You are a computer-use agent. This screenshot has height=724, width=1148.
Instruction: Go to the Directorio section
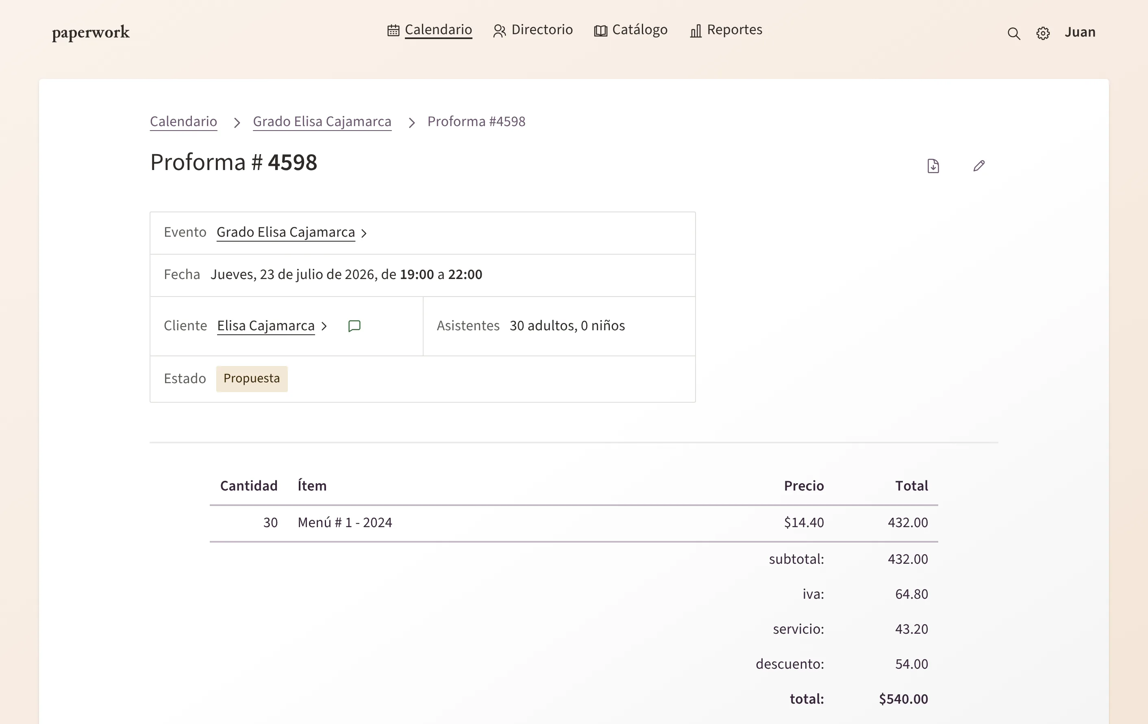pyautogui.click(x=542, y=30)
